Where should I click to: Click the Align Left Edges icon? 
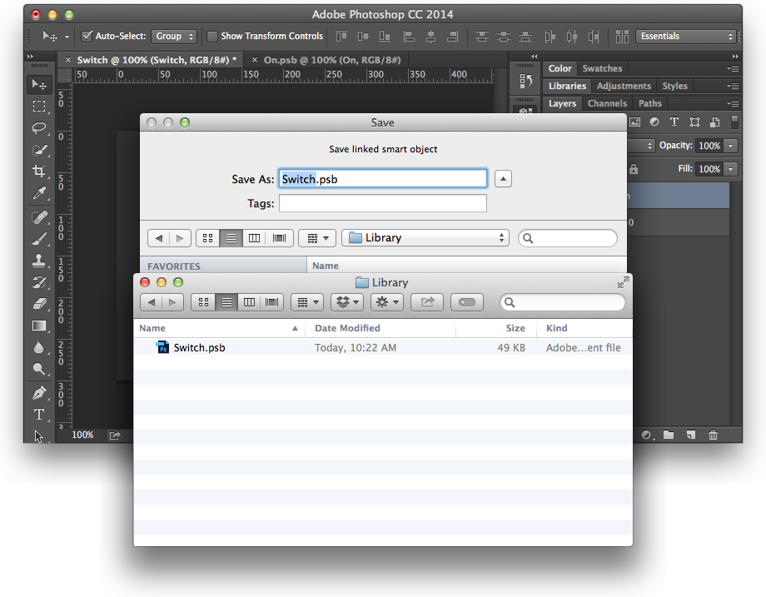point(409,36)
